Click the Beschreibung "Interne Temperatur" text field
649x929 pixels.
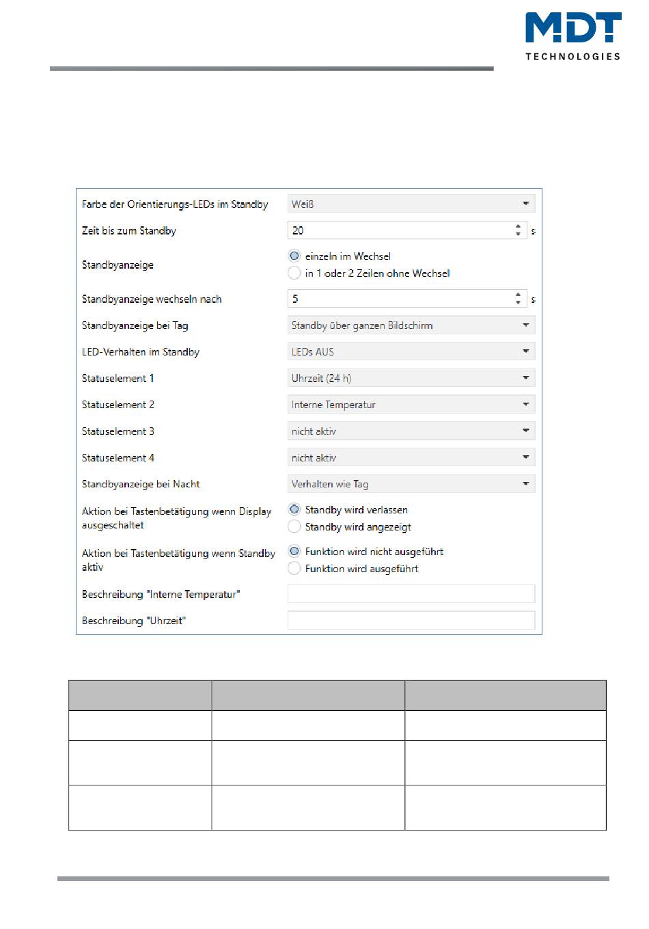coord(411,594)
